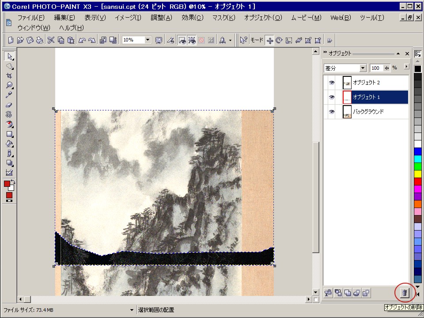Pick the blue palette swatch
Screen dimensions: 424x318
[x=418, y=151]
